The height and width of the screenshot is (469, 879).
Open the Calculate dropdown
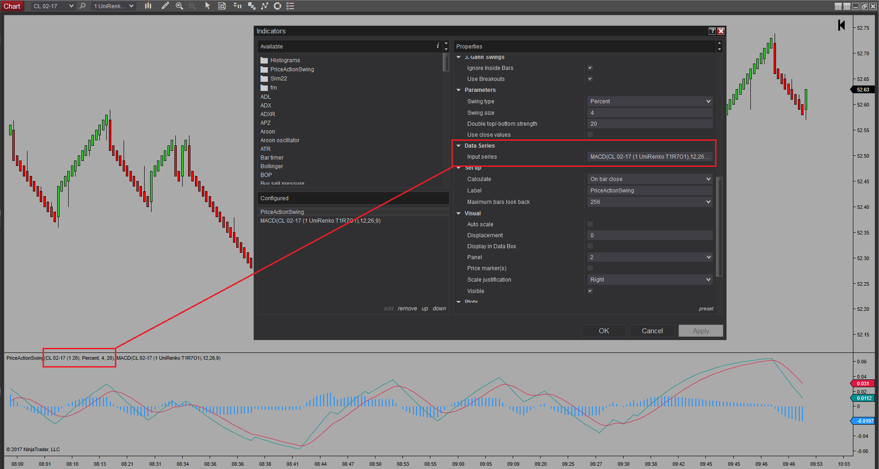(650, 179)
